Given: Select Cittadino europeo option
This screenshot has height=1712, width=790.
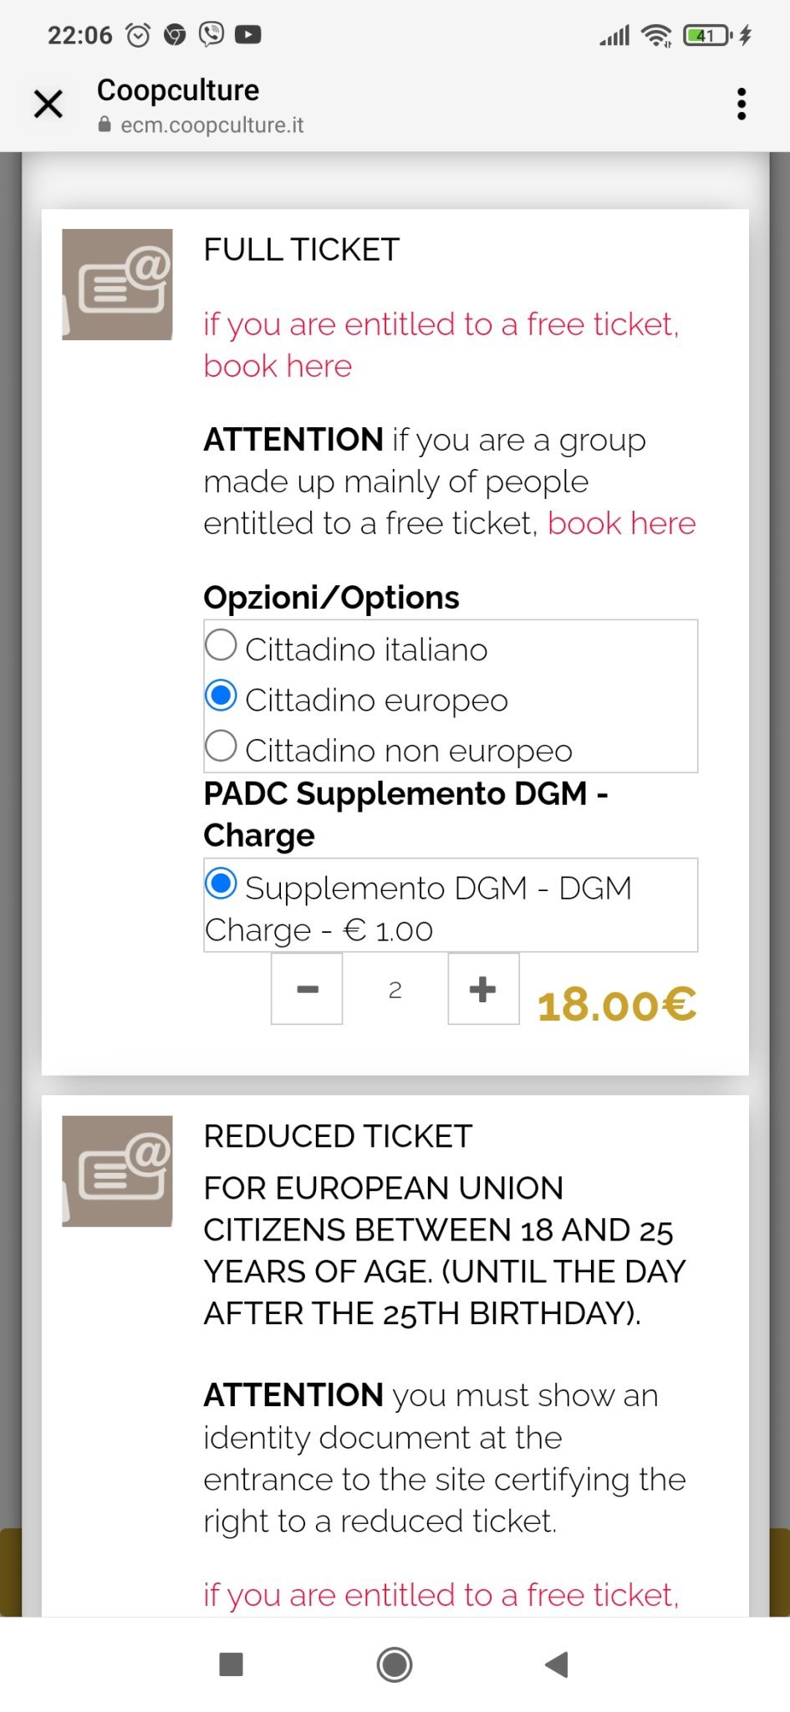Looking at the screenshot, I should 221,695.
